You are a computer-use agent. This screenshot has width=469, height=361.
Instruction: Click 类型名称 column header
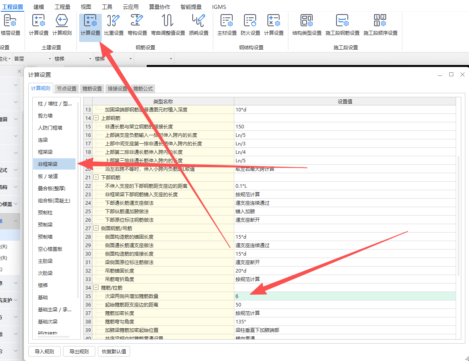(163, 101)
